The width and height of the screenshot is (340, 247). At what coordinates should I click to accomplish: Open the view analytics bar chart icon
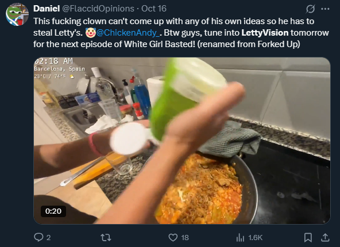[240, 237]
